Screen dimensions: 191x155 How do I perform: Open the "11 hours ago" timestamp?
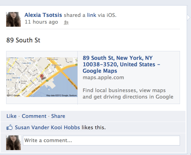[x=41, y=22]
